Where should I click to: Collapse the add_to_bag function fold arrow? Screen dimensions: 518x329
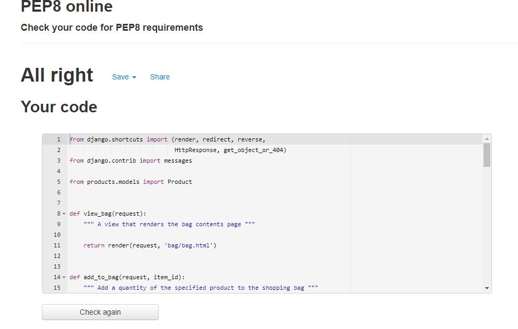(64, 277)
